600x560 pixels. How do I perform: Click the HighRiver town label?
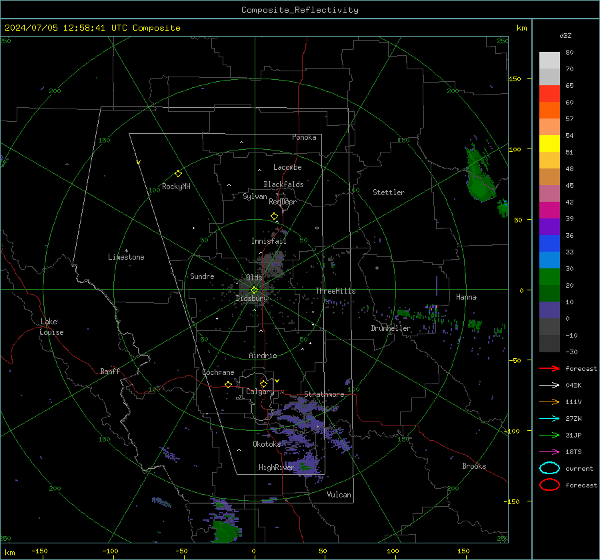[276, 467]
